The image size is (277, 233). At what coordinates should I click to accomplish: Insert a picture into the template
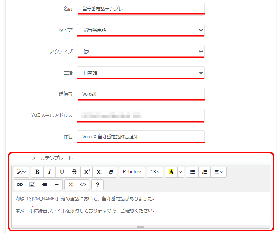coord(32,185)
